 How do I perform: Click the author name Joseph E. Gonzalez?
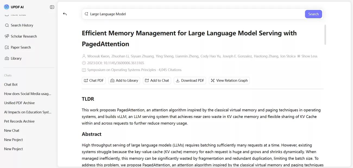point(237,56)
